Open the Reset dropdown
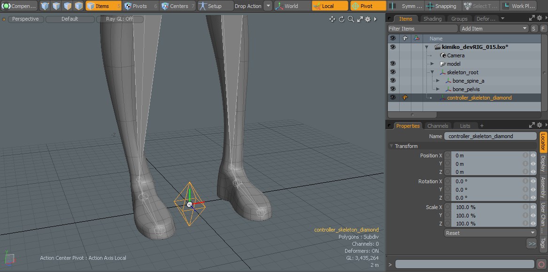548x272 pixels. pyautogui.click(x=490, y=233)
